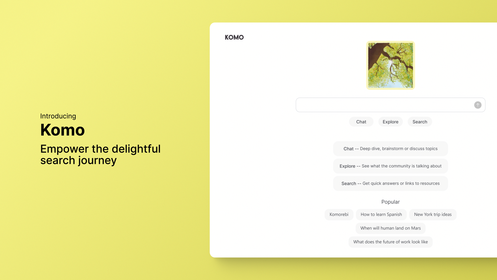Select the Chat mode icon
The width and height of the screenshot is (497, 280).
click(361, 122)
